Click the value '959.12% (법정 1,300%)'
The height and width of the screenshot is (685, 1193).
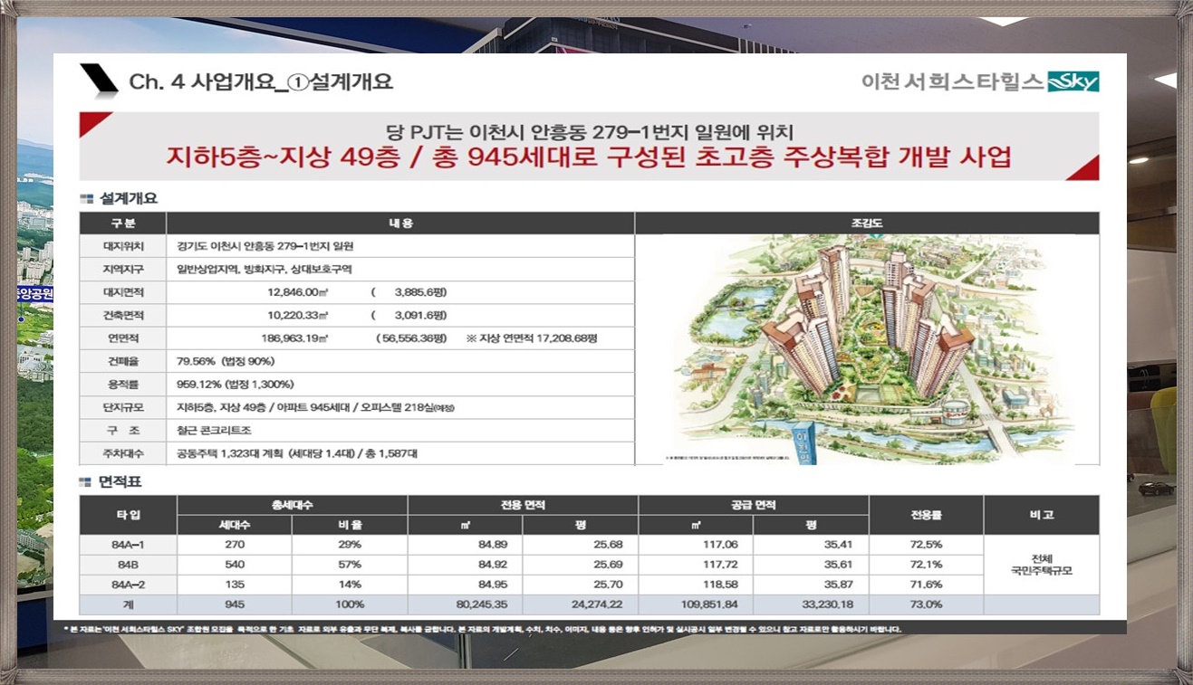[236, 385]
